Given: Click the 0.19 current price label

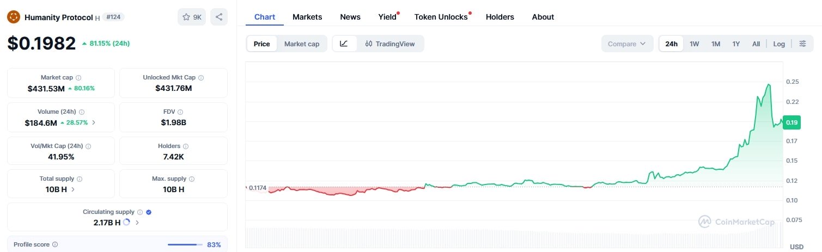Looking at the screenshot, I should (791, 122).
